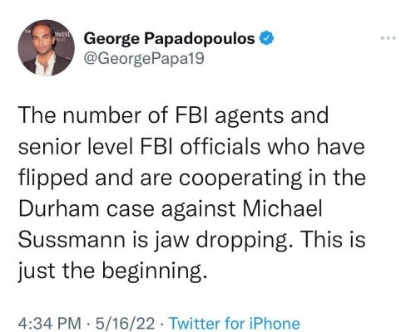Click The number at the tweet start

tap(80, 115)
